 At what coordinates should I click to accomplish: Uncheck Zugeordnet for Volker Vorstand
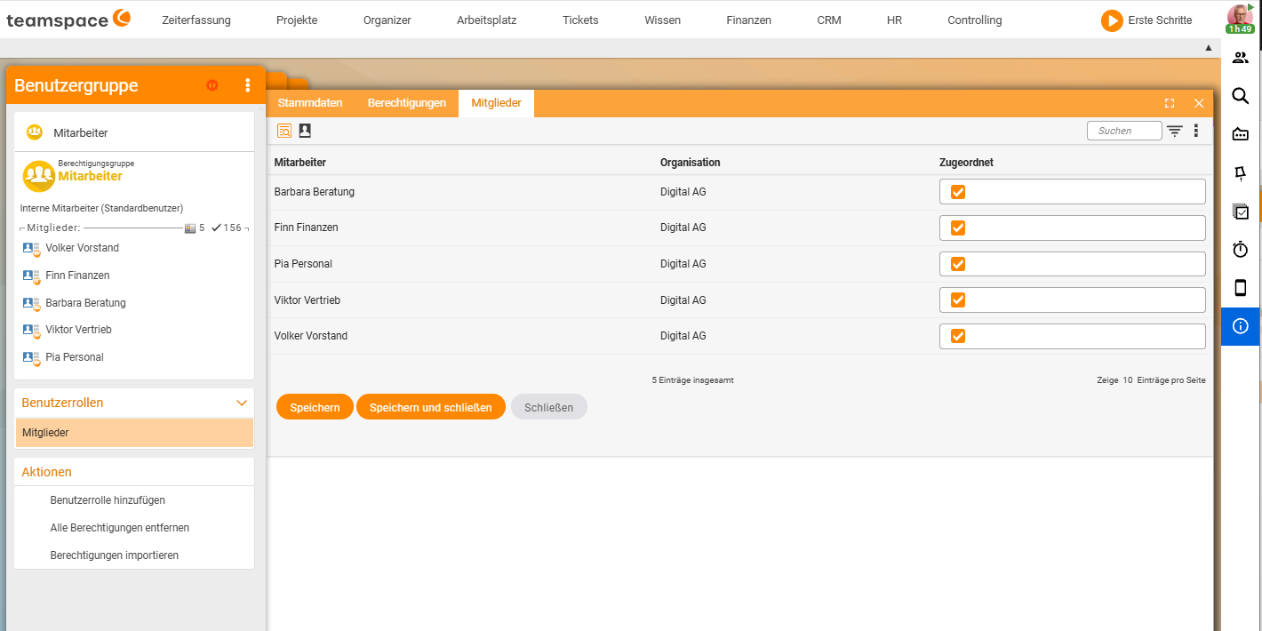click(x=958, y=336)
